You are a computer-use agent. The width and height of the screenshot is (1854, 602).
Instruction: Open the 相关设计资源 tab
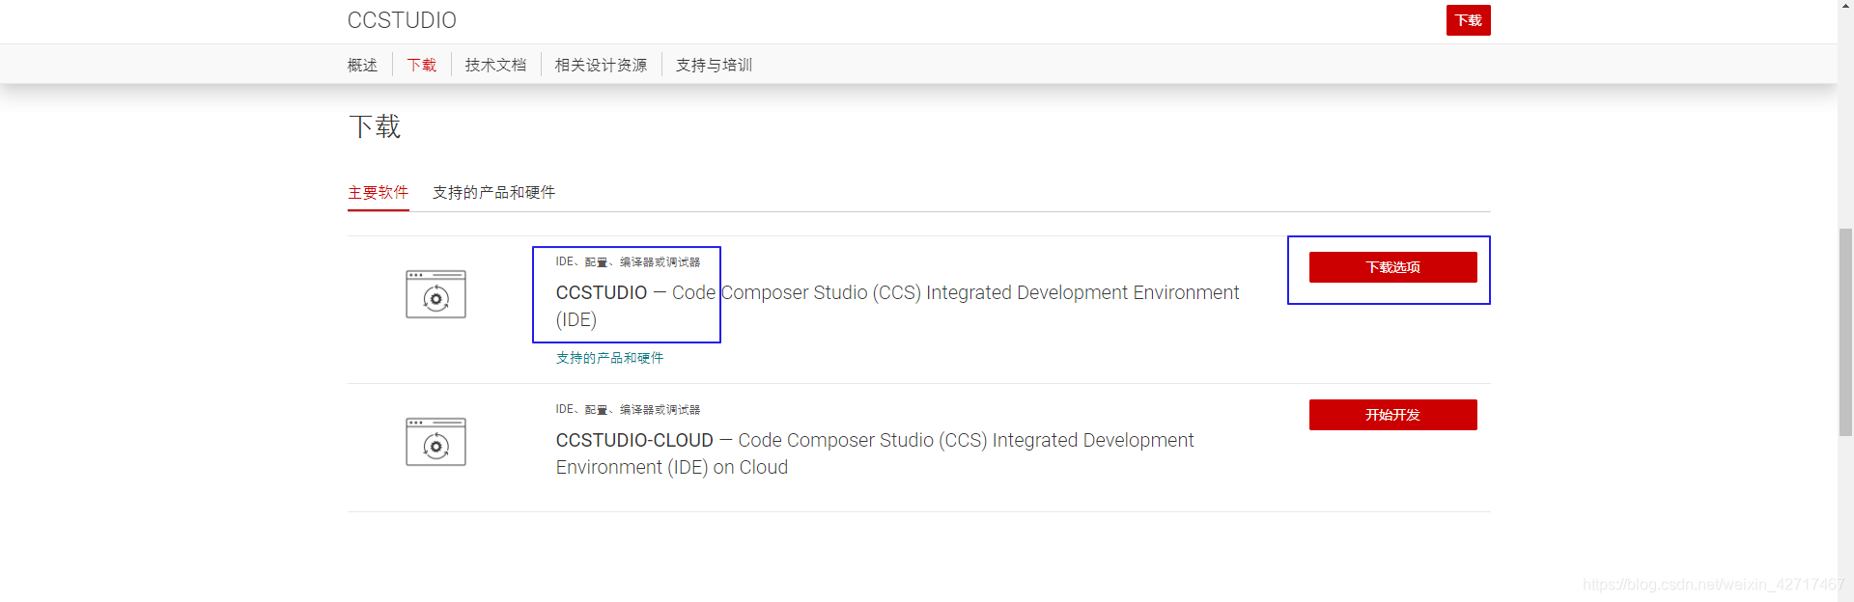601,65
